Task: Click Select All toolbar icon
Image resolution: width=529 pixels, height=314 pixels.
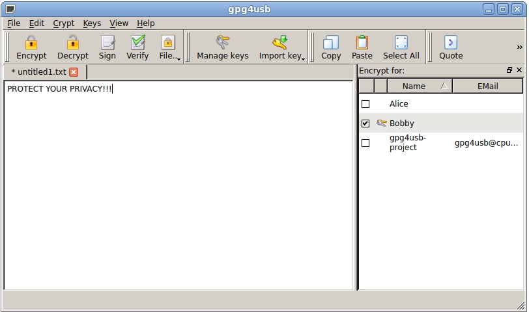Action: (x=401, y=42)
